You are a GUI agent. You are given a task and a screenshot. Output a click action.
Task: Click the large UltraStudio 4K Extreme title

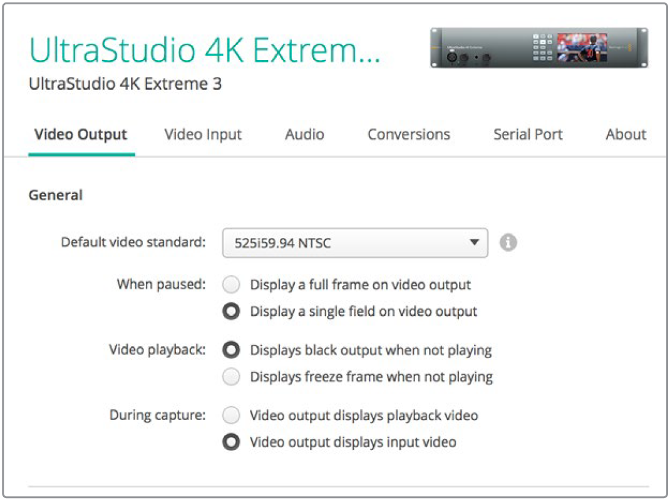click(x=204, y=50)
